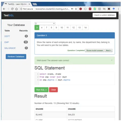Image resolution: width=122 pixels, height=122 pixels.
Task: Switch to question 13
Action: [x=80, y=28]
